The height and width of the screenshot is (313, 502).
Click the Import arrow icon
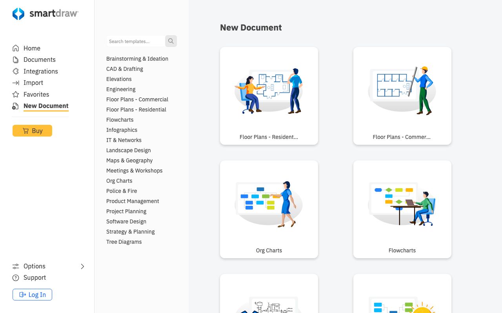(16, 83)
